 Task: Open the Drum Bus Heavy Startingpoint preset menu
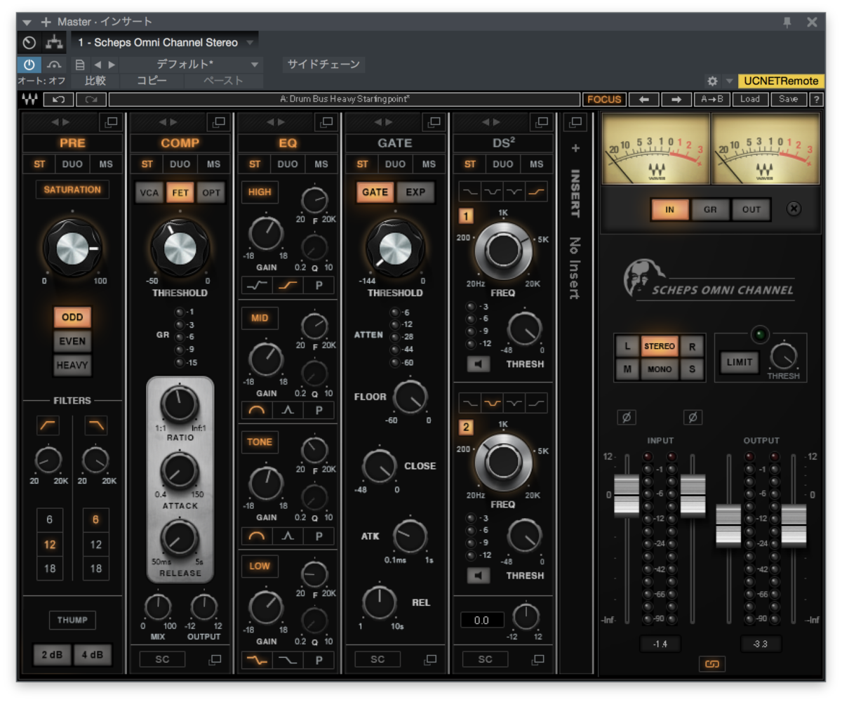coord(345,99)
